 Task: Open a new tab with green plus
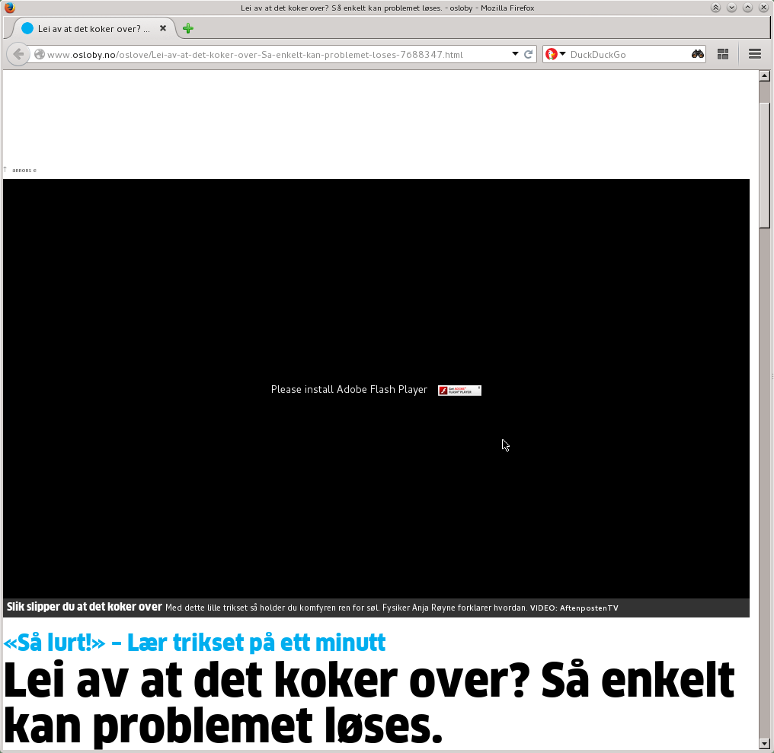187,29
